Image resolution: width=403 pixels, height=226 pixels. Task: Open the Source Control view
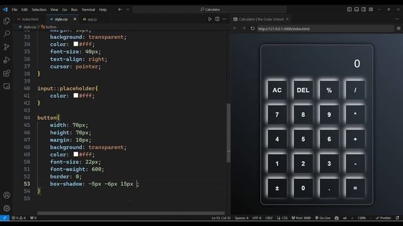7,46
